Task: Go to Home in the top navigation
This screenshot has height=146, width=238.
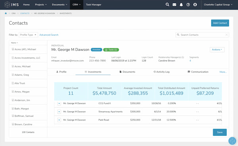Action: point(26,5)
